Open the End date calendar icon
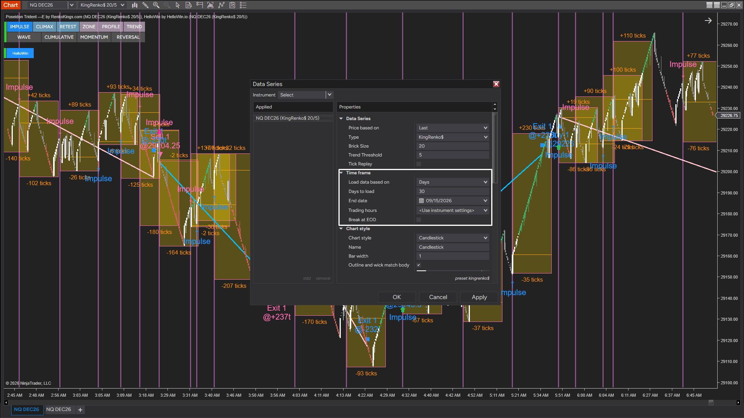The image size is (744, 418). click(421, 201)
